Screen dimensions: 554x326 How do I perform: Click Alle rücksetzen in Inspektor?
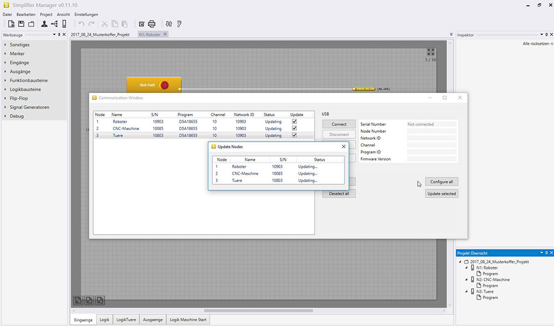(x=537, y=44)
